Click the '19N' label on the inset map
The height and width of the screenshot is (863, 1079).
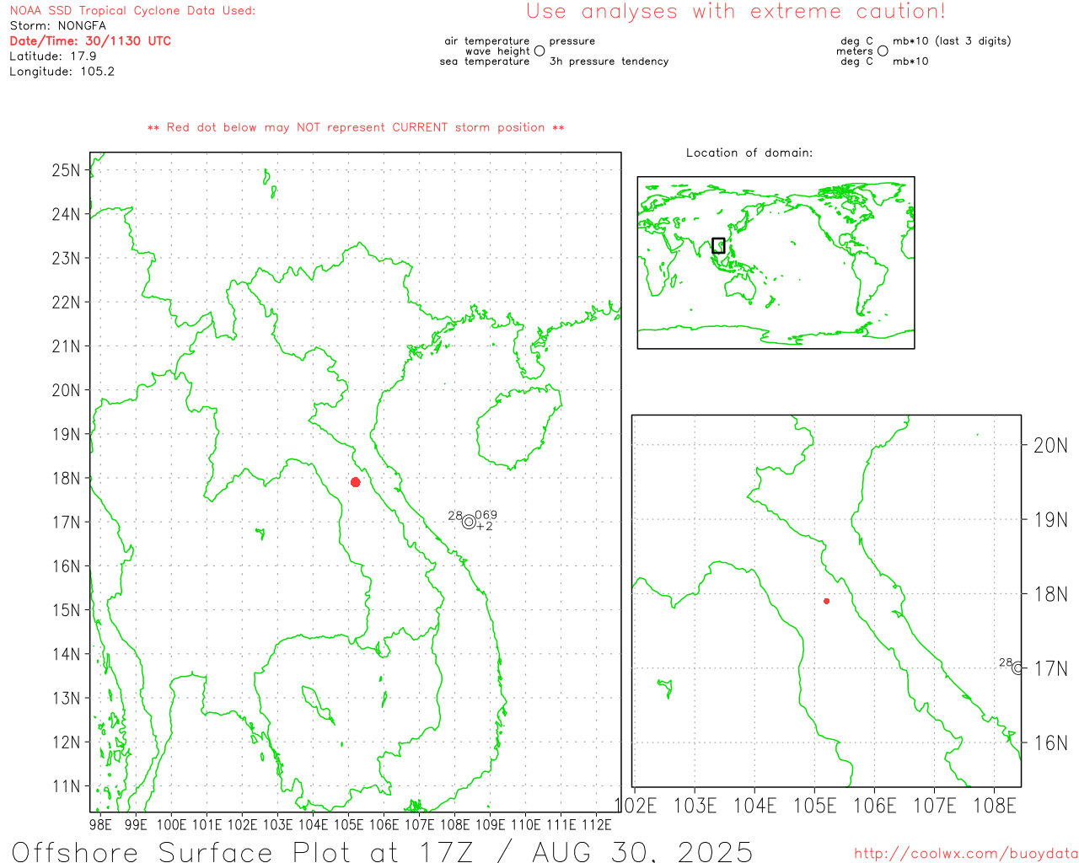(x=1050, y=520)
